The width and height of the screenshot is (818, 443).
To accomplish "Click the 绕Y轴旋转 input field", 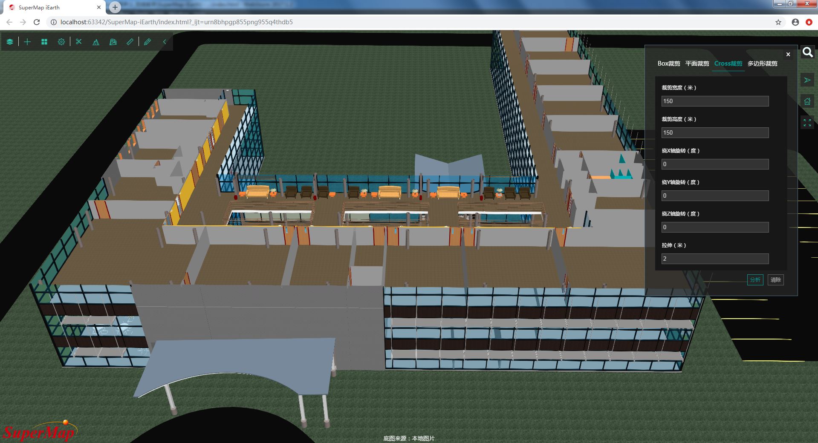I will [715, 196].
